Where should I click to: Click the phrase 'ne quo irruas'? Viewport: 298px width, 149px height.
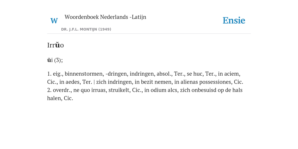coord(90,90)
